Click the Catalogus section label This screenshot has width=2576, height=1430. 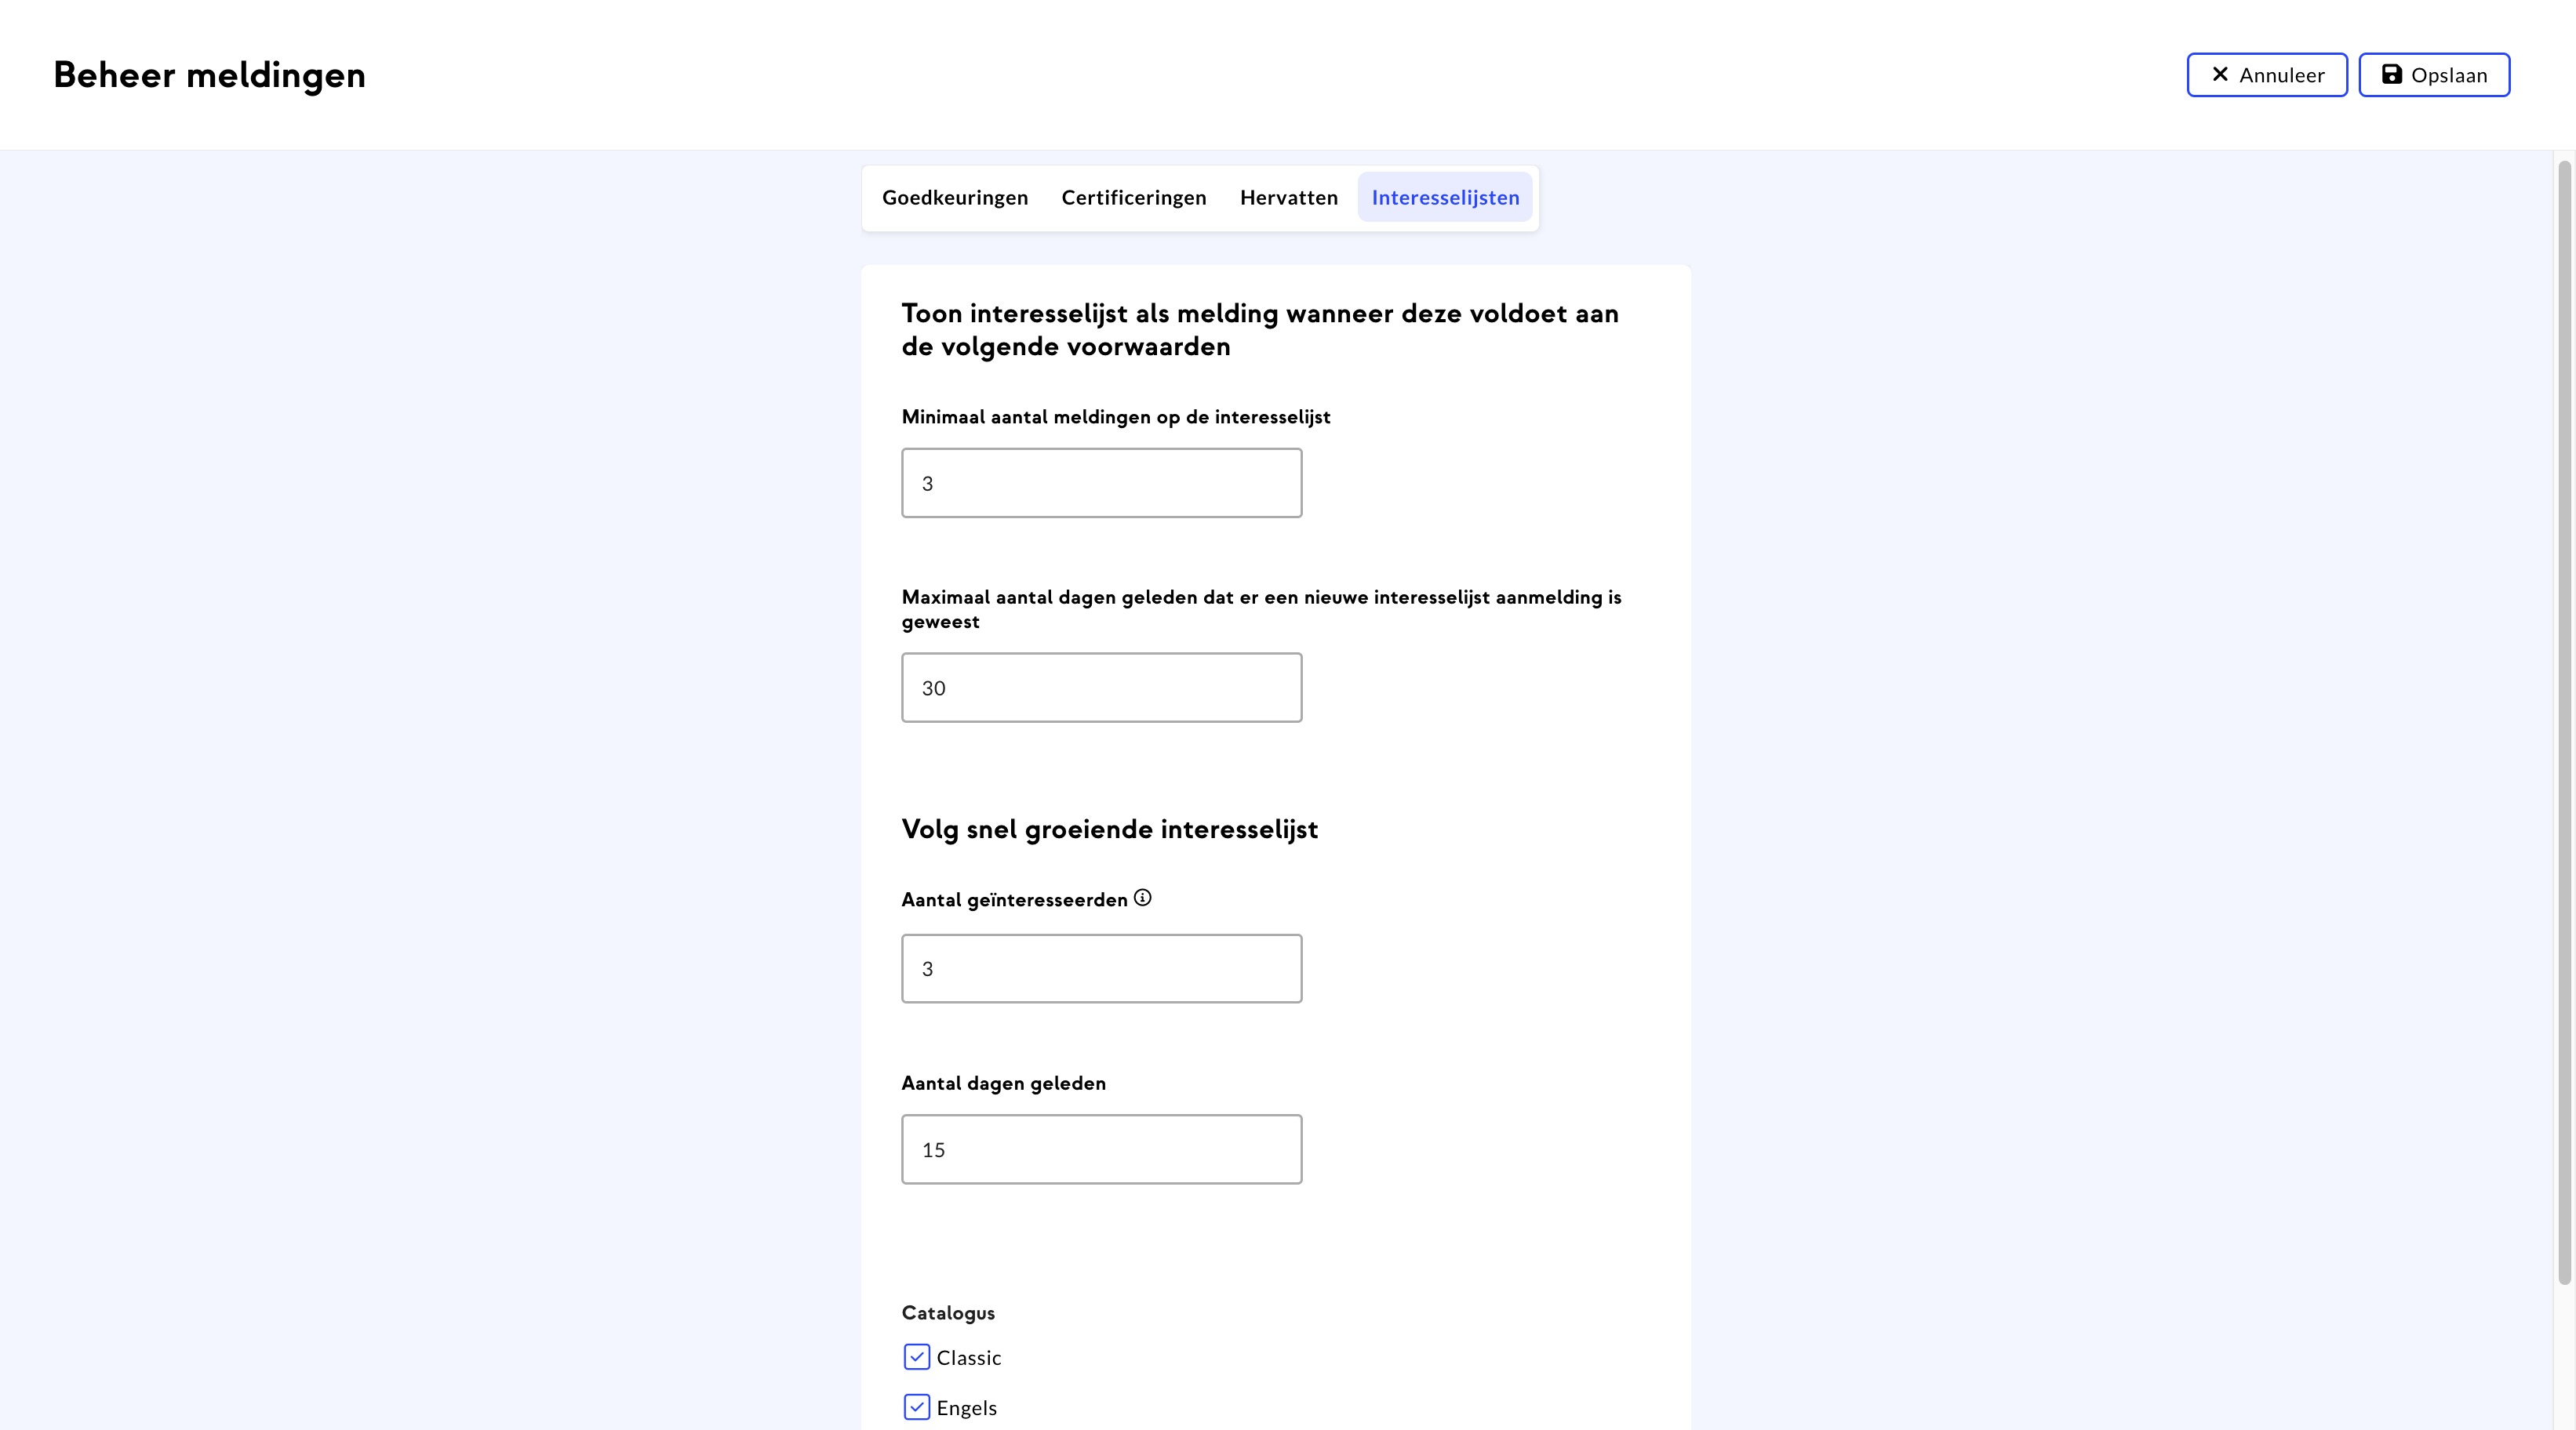click(x=948, y=1312)
